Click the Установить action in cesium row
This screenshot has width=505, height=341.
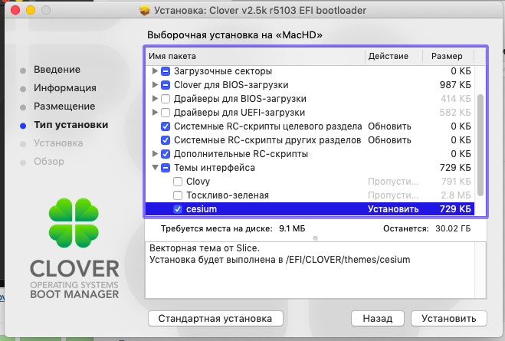(393, 209)
